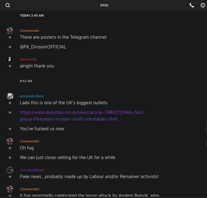Click the 8:52 AM timestamp divider

click(x=26, y=81)
